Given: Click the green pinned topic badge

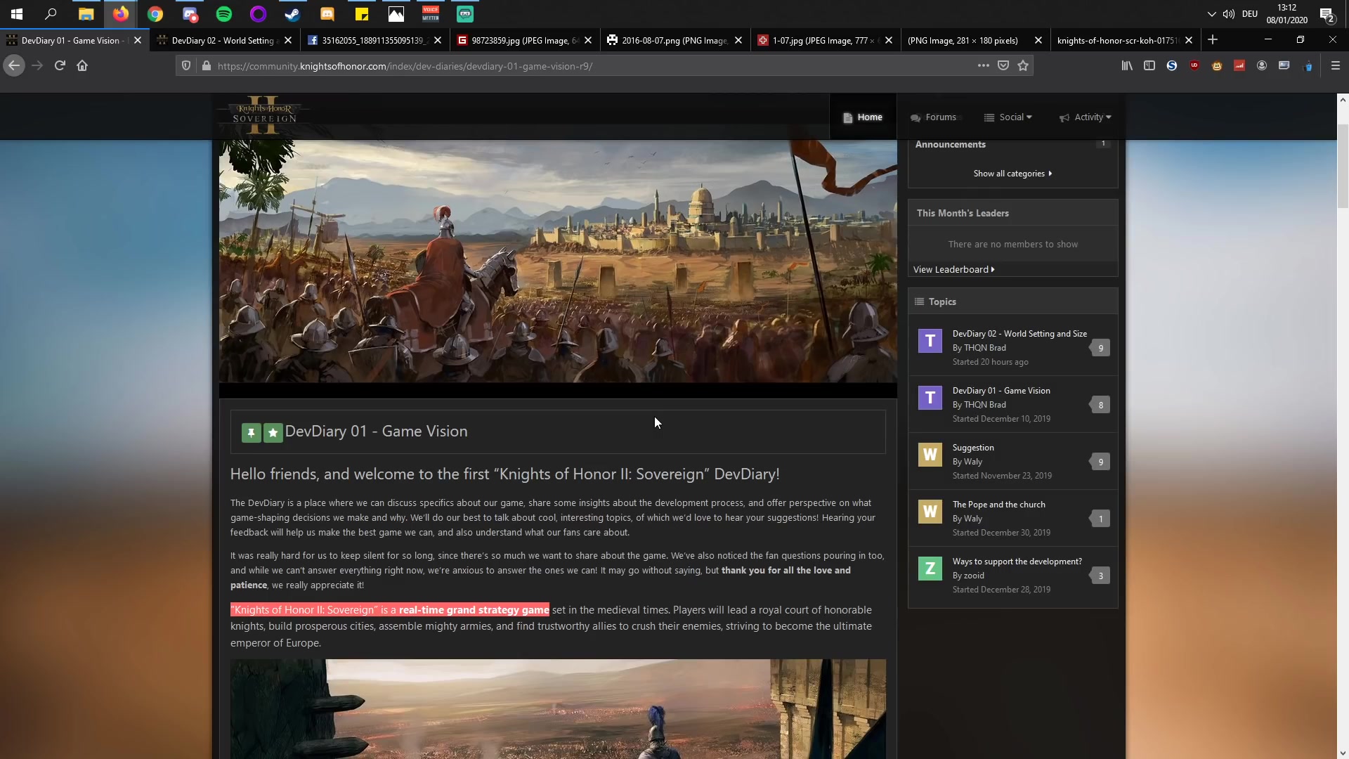Looking at the screenshot, I should (251, 433).
